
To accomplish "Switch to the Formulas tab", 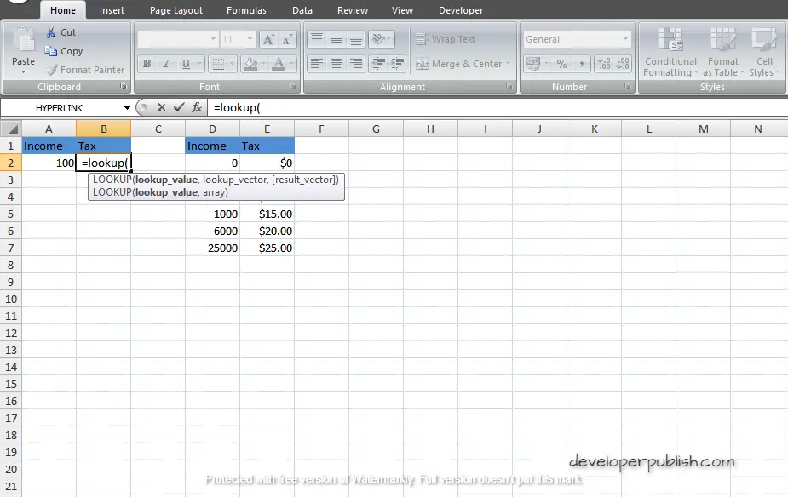I will pos(246,10).
